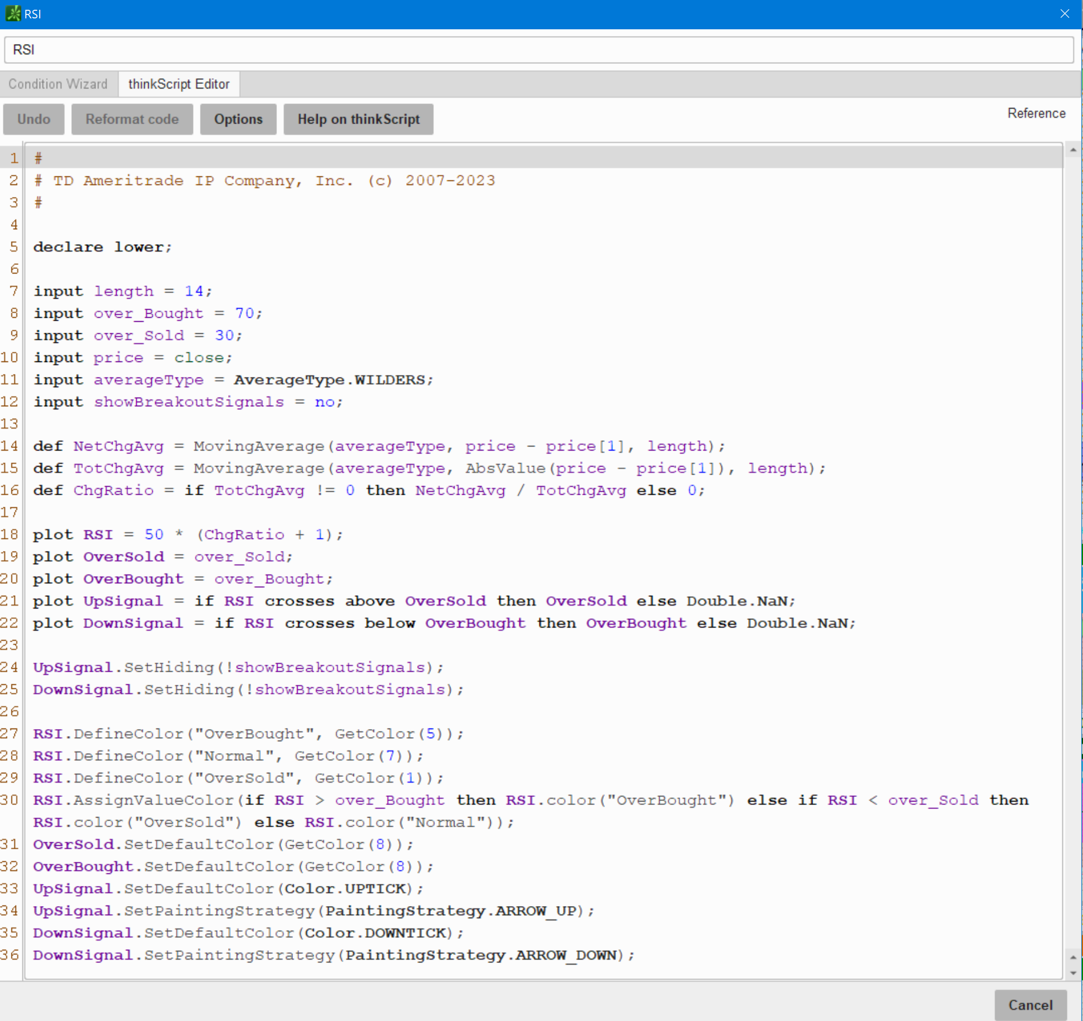Viewport: 1083px width, 1021px height.
Task: Click the length value 14 on line 7
Action: [x=194, y=291]
